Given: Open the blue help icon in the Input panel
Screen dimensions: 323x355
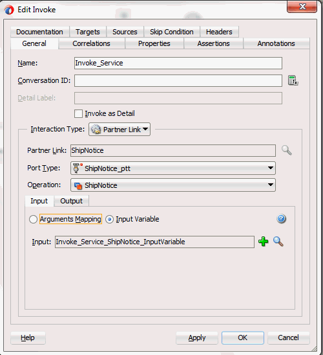Looking at the screenshot, I should point(281,219).
